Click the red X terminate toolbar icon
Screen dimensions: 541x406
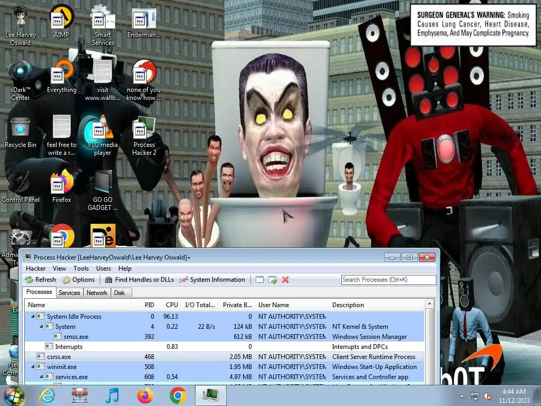[285, 280]
